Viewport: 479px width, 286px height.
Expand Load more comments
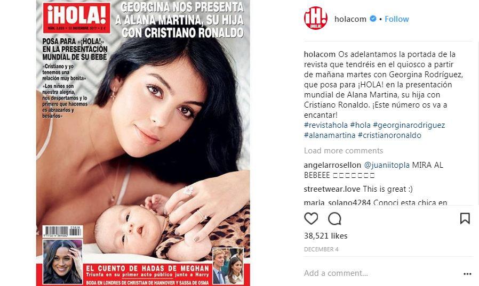pos(344,151)
